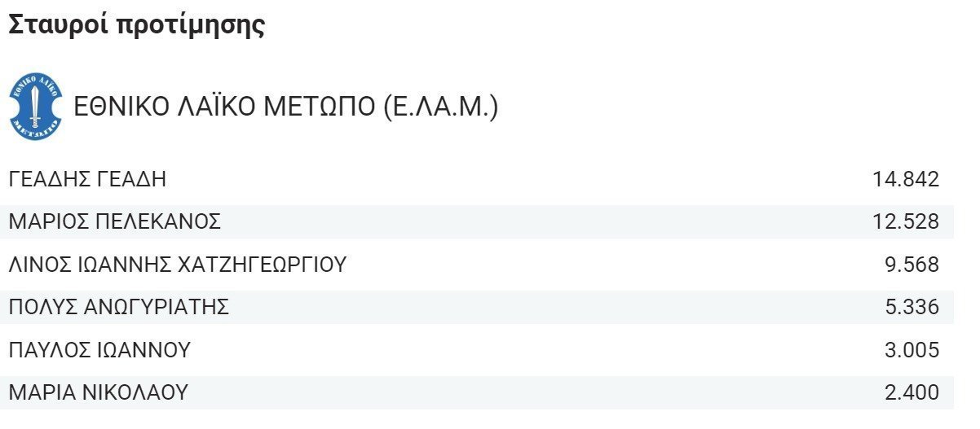
Task: Select the Σταυροί προτίμησης heading
Action: [x=137, y=24]
